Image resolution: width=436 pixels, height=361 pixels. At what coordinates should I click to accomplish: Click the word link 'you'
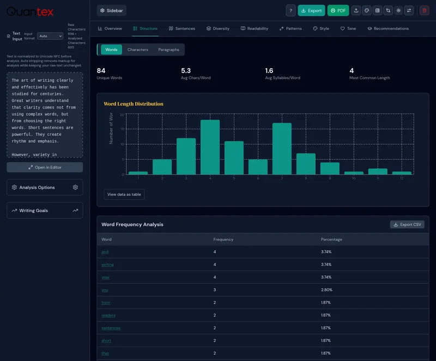(105, 290)
